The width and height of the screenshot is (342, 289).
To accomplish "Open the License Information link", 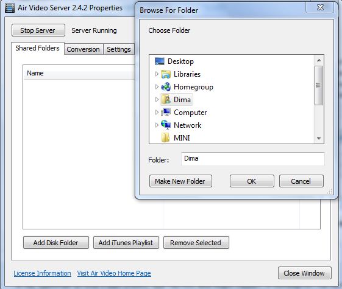I will [x=42, y=273].
